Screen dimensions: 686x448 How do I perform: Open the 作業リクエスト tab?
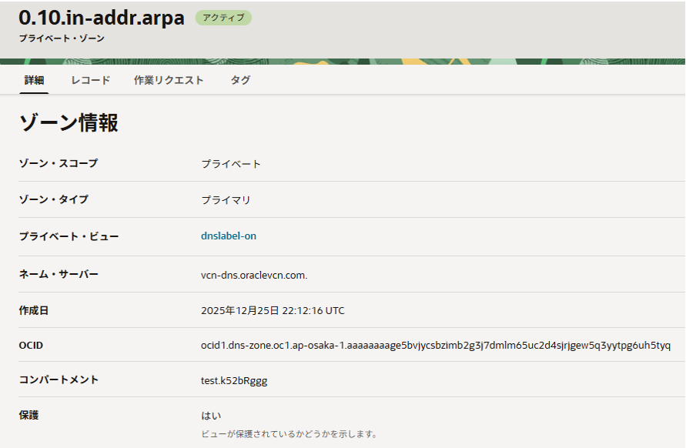point(169,80)
